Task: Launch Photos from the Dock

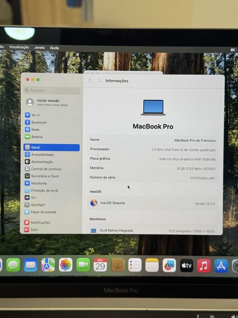Action: [x=66, y=265]
